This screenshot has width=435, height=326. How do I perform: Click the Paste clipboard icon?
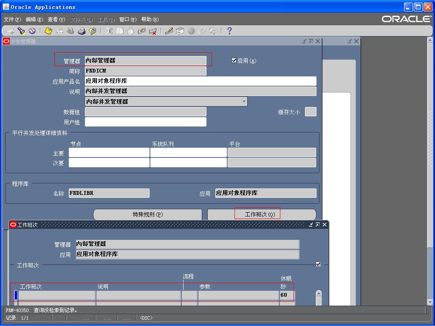[131, 31]
